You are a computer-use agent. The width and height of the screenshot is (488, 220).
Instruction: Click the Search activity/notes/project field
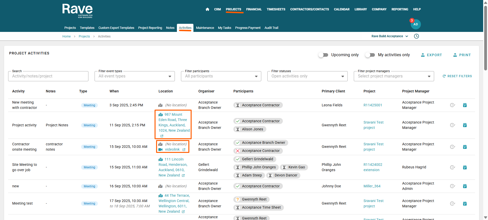coord(48,76)
